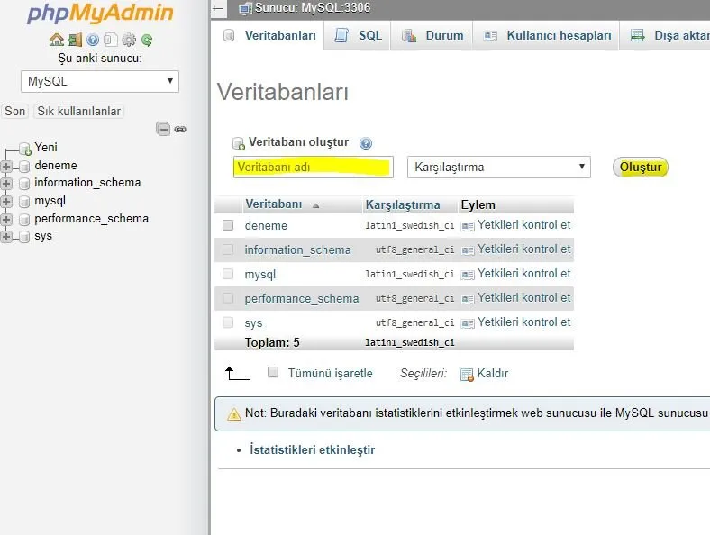Click the Kaldır drop database icon
This screenshot has width=710, height=535.
point(467,375)
